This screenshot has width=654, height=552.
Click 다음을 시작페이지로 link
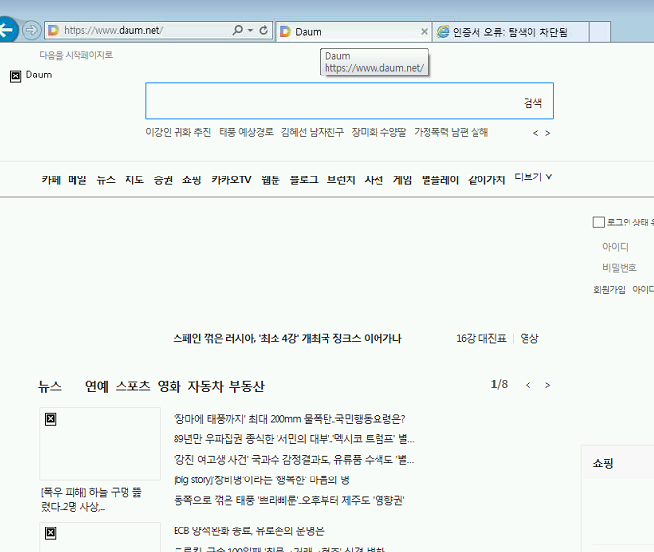pos(75,55)
